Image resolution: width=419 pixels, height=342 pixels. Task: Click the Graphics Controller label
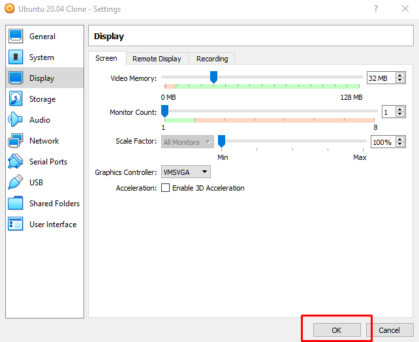(x=125, y=172)
